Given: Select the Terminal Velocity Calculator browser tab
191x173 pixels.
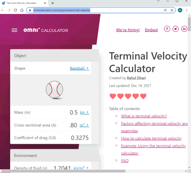Looking at the screenshot, I should pyautogui.click(x=24, y=3).
